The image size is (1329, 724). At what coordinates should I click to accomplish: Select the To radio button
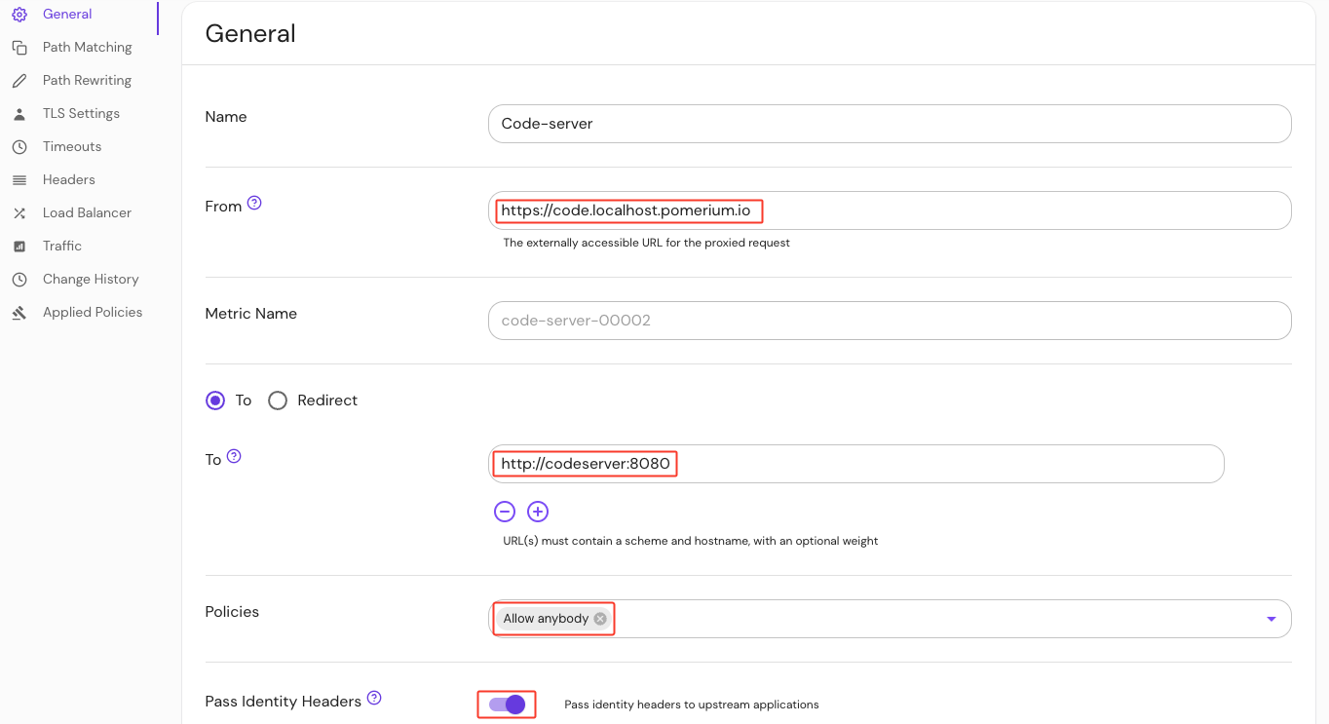click(x=215, y=400)
